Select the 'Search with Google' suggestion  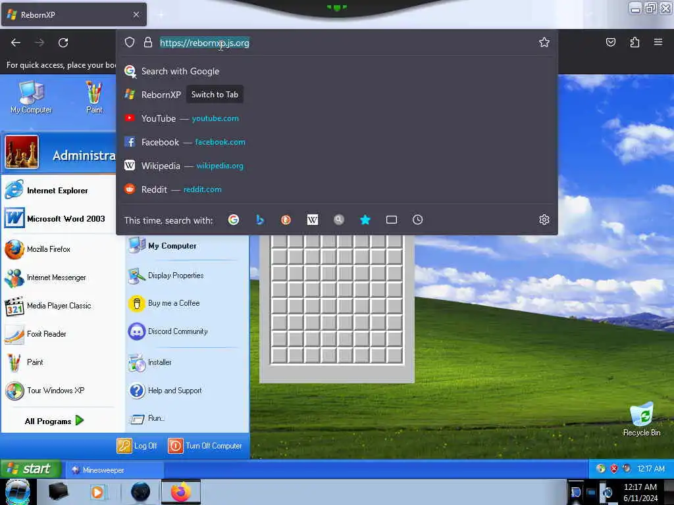tap(336, 71)
